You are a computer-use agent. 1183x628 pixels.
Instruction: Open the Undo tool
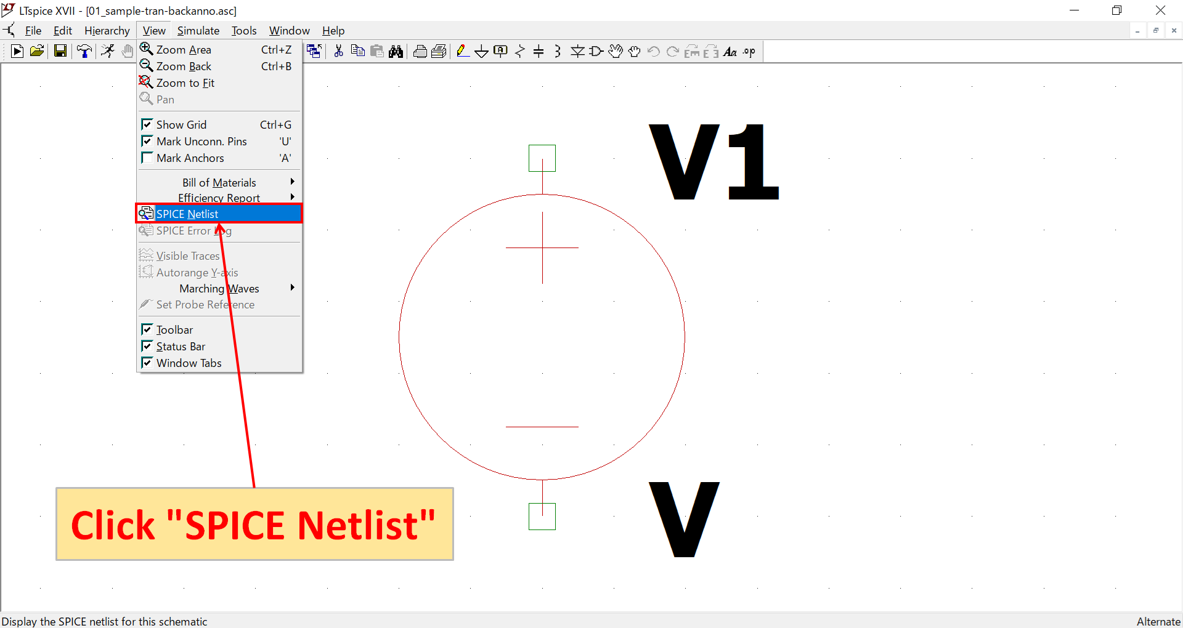pyautogui.click(x=654, y=51)
